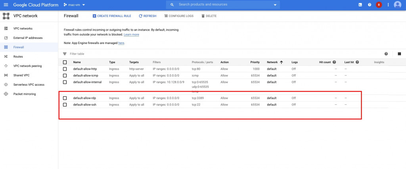
Task: Open the column display options icon
Action: (399, 54)
